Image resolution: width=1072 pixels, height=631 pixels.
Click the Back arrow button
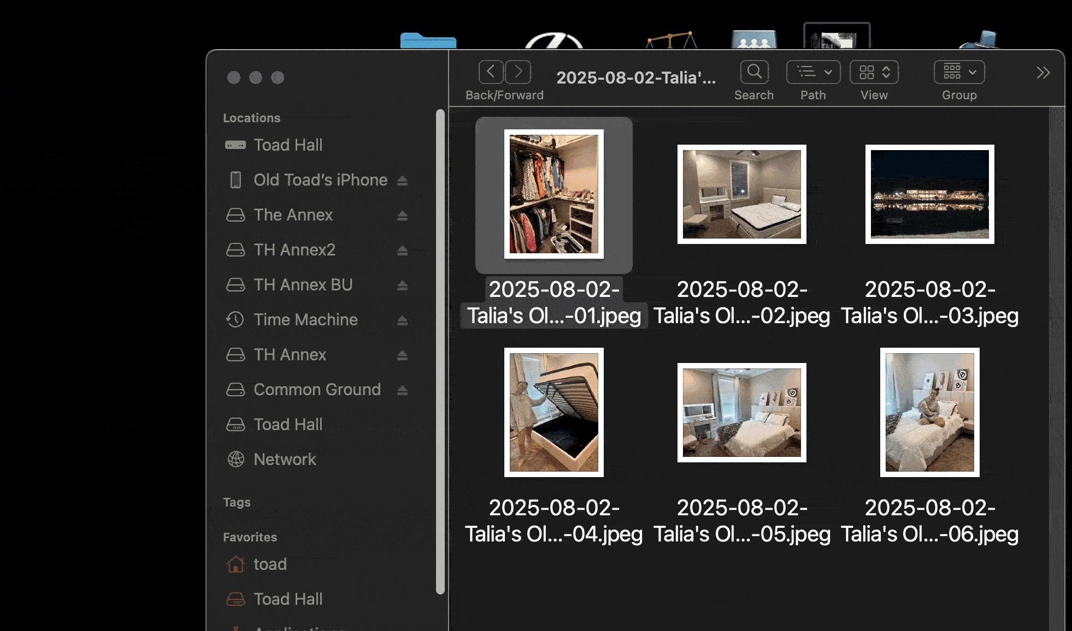tap(491, 72)
